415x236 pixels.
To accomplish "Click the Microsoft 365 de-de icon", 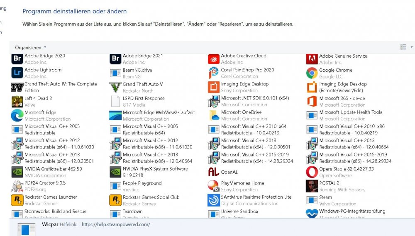I will (312, 101).
